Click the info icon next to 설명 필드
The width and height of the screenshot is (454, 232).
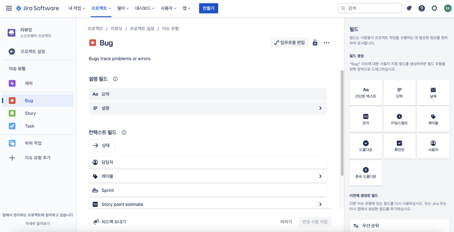(x=115, y=79)
